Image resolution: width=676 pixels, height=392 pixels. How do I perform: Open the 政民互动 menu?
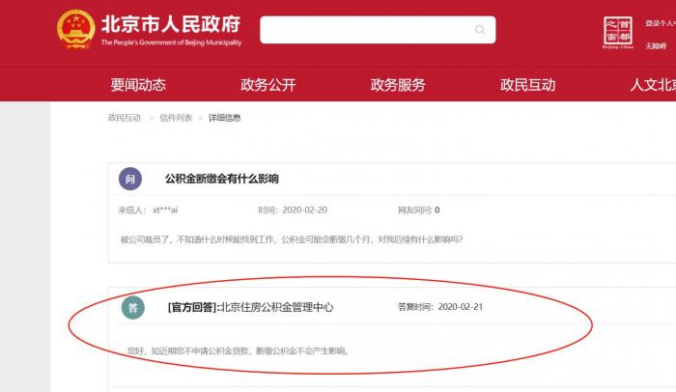(x=527, y=85)
